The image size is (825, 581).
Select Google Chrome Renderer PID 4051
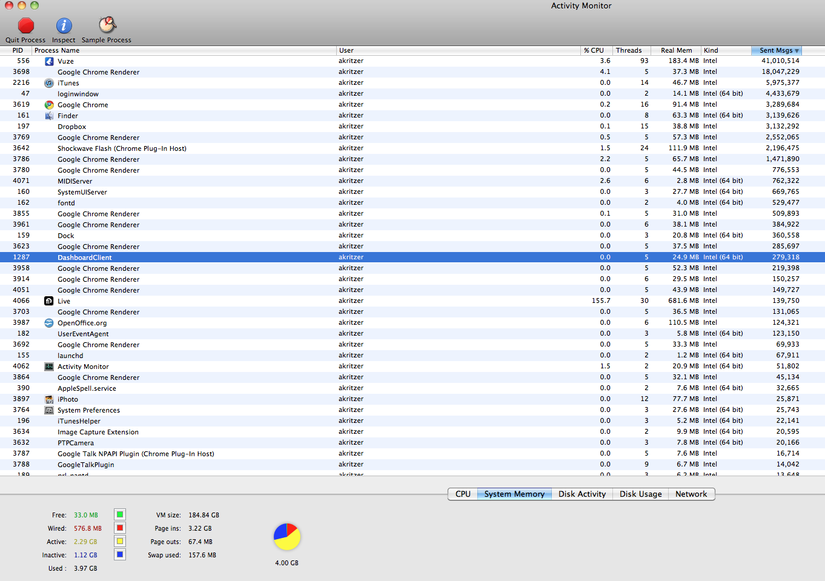413,290
